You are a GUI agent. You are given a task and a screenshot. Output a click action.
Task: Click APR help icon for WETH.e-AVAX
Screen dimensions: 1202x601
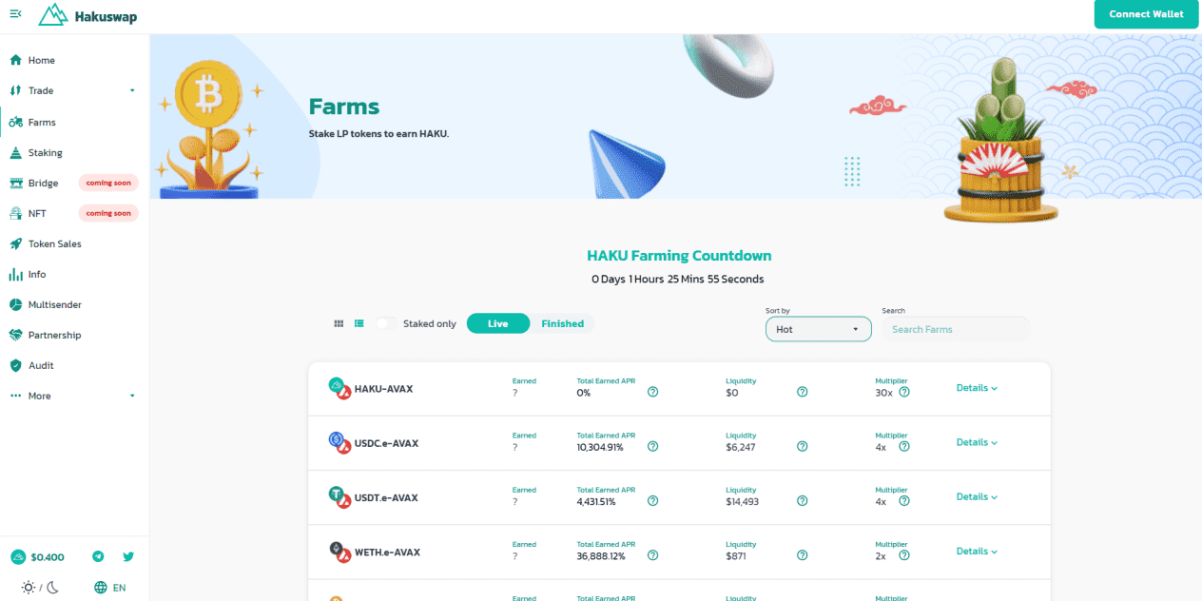point(653,555)
